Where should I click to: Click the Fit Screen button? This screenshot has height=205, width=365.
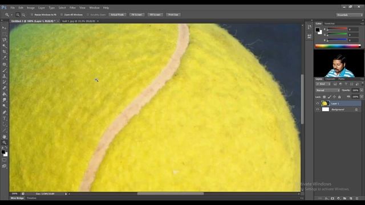[x=137, y=15]
